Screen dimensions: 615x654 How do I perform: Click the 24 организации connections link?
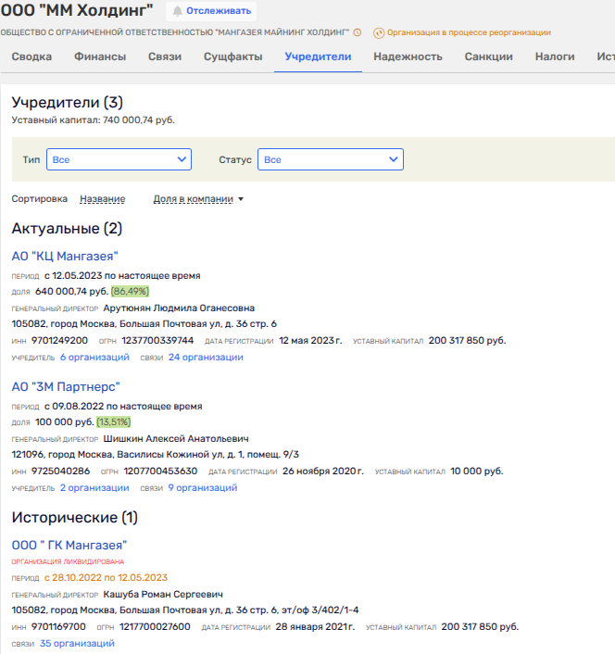pyautogui.click(x=206, y=358)
